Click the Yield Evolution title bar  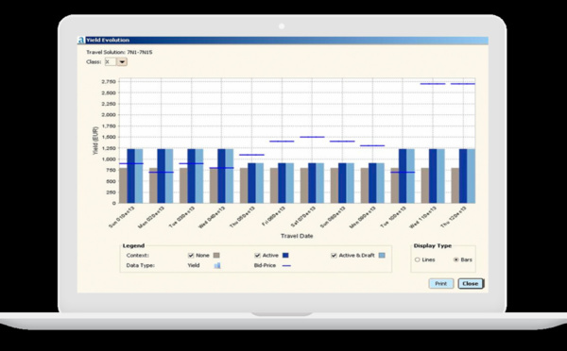pyautogui.click(x=283, y=41)
